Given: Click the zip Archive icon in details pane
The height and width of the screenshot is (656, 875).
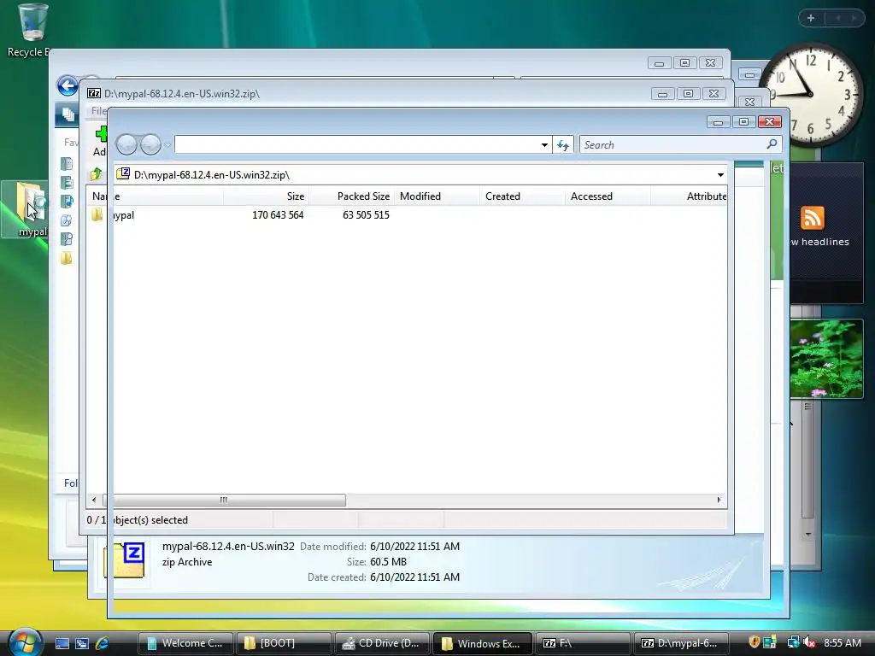Looking at the screenshot, I should [125, 559].
